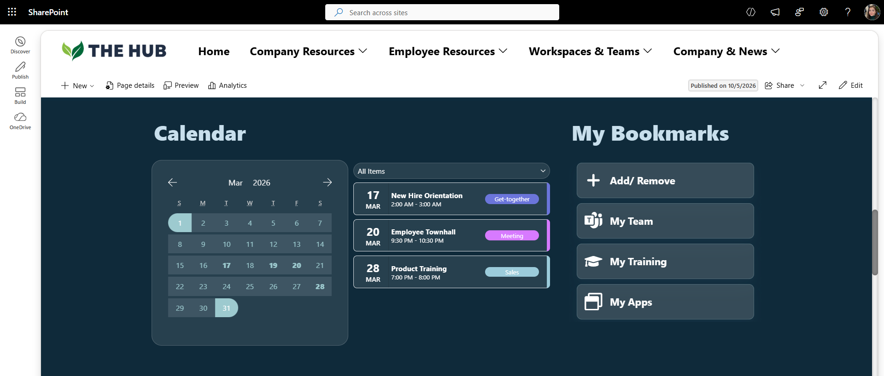
Task: Open the My Training bookmark
Action: tap(665, 262)
